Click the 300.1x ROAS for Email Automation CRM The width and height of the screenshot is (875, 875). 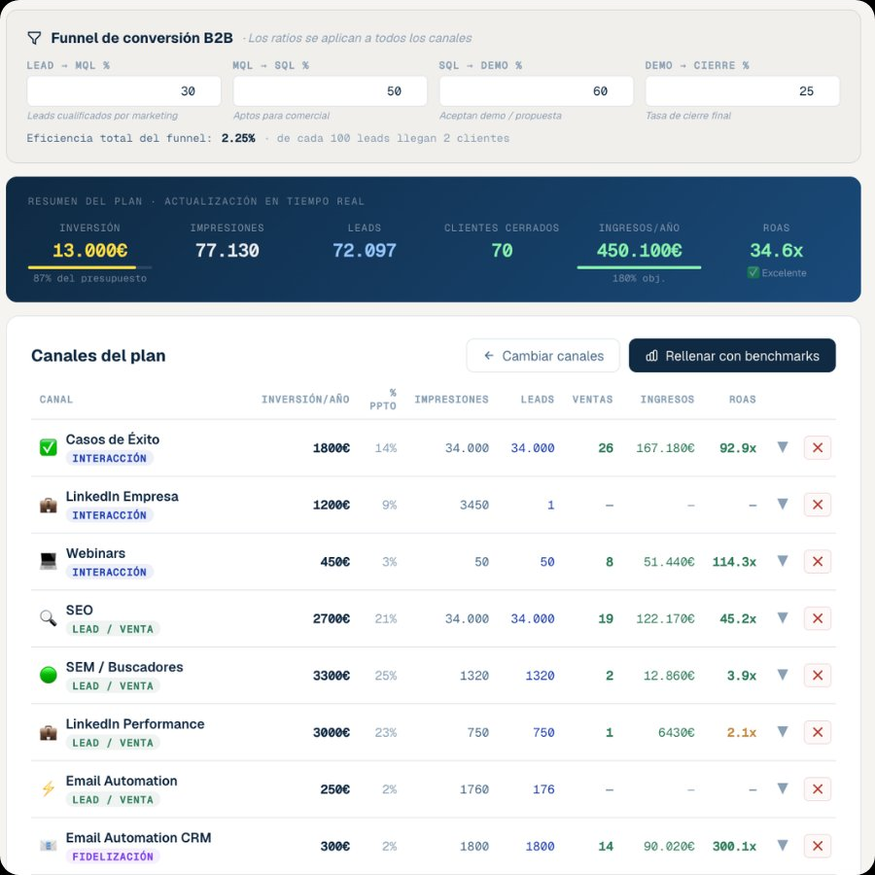tap(734, 847)
